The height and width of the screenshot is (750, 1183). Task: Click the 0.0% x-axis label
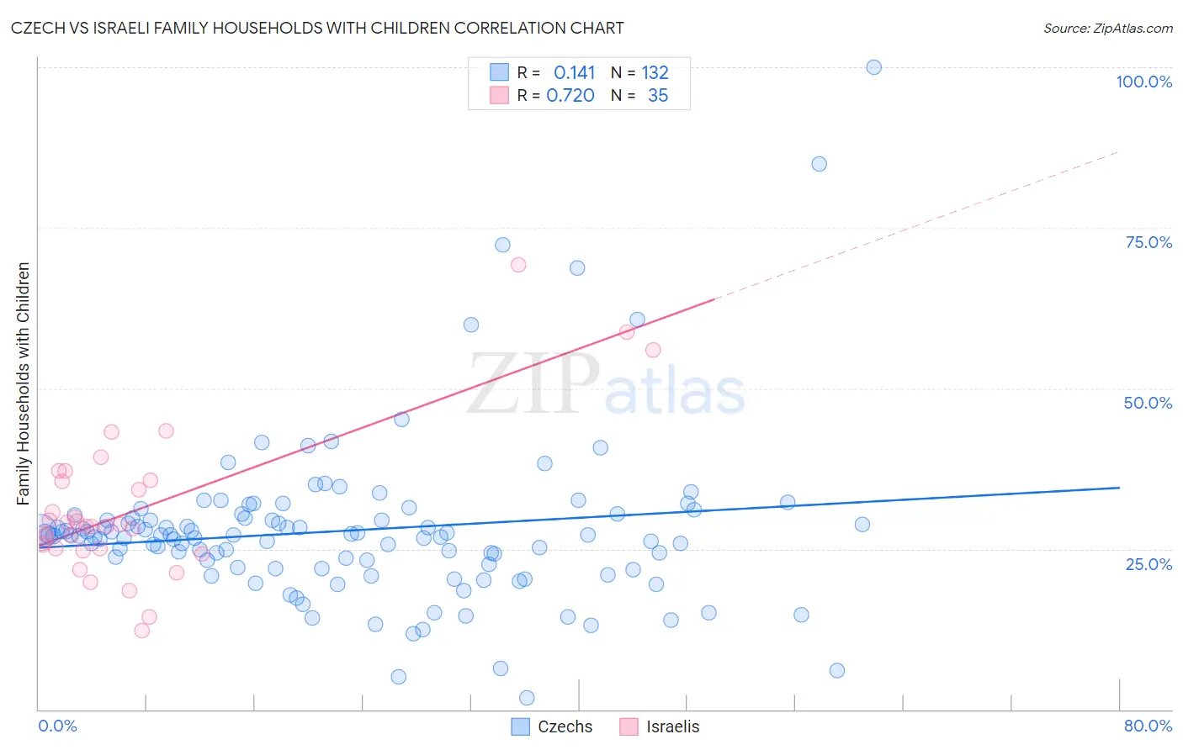tap(57, 726)
